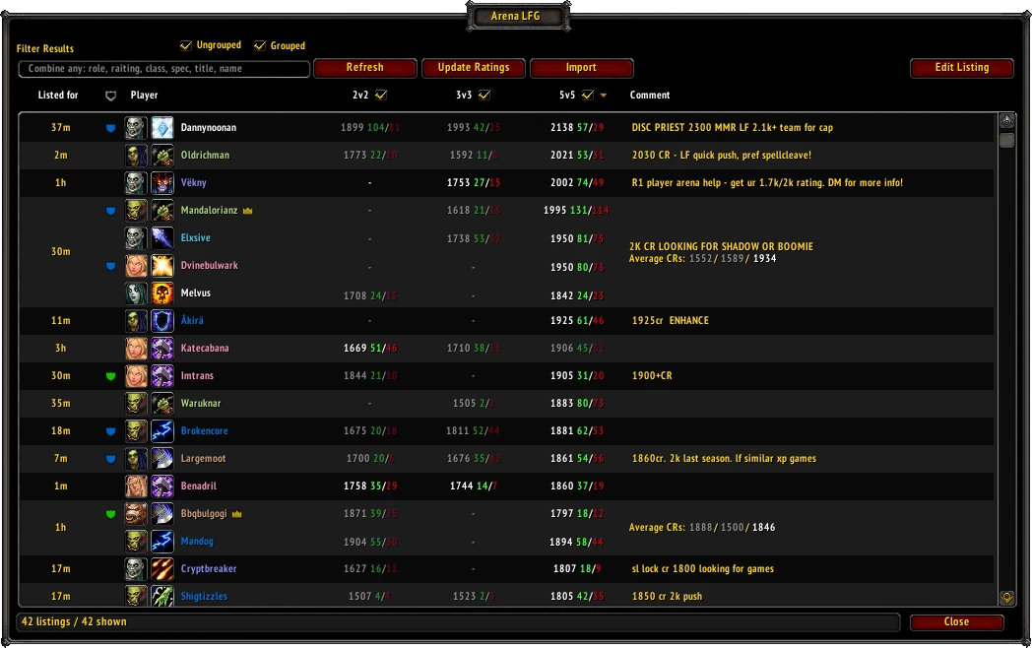Click Elxsive's spec icon

tap(162, 238)
